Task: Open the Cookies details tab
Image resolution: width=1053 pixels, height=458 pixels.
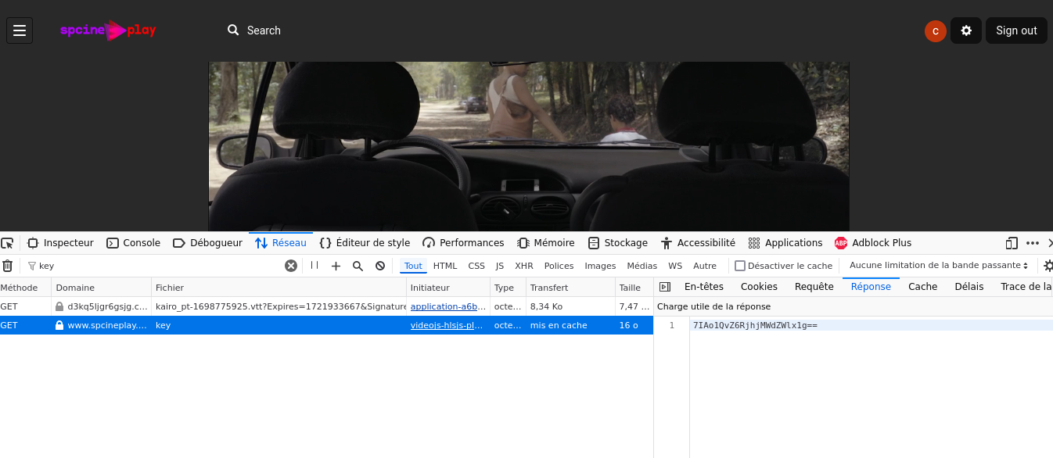Action: (759, 287)
